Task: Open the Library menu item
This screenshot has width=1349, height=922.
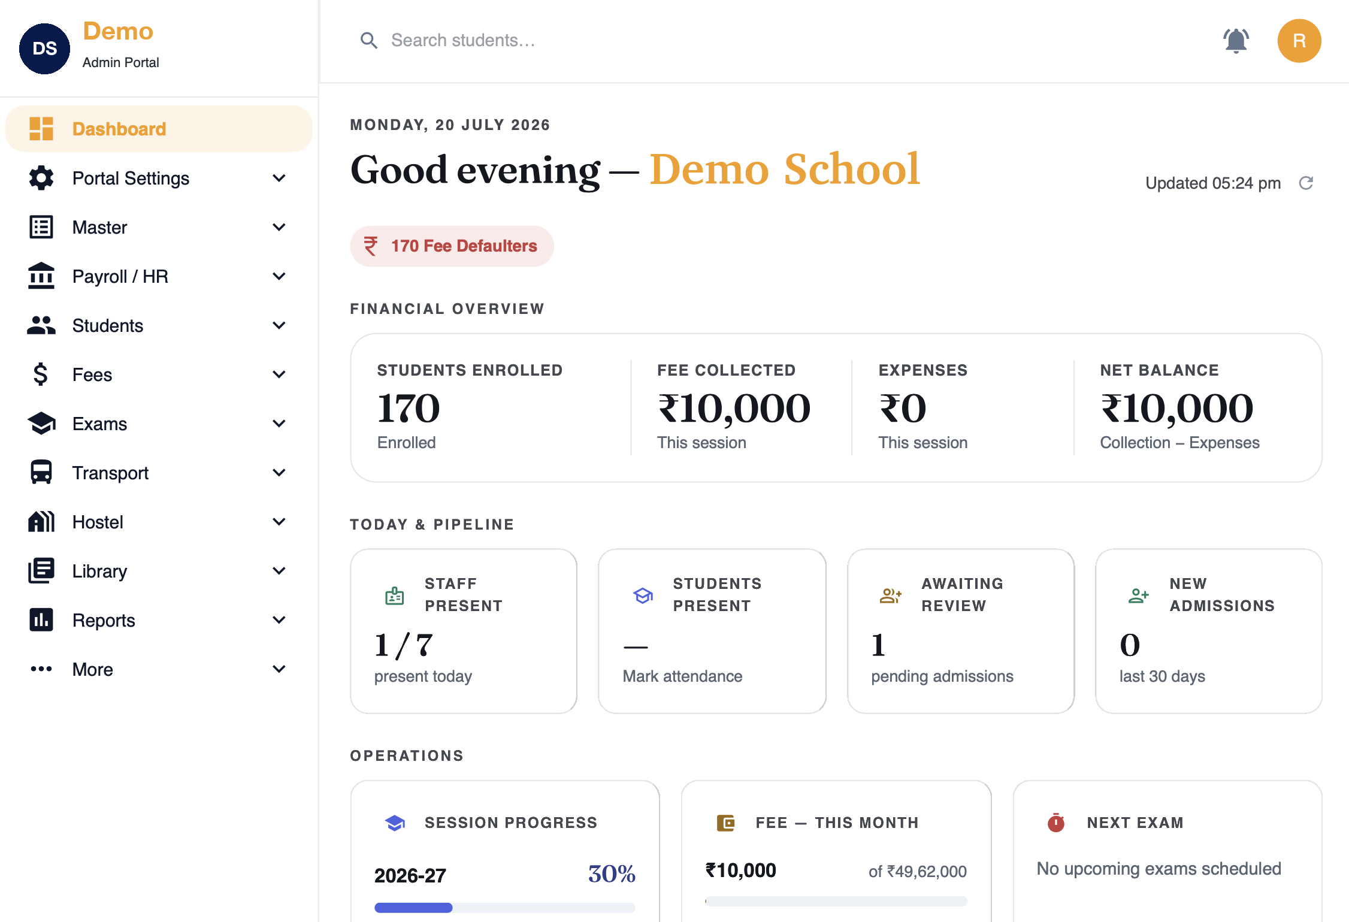Action: coord(159,571)
